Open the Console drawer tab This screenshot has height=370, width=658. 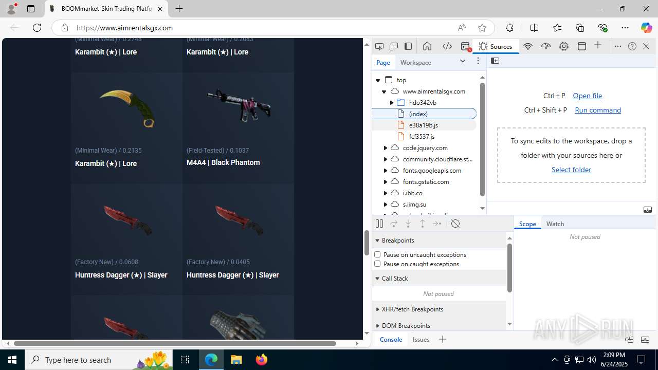(391, 339)
